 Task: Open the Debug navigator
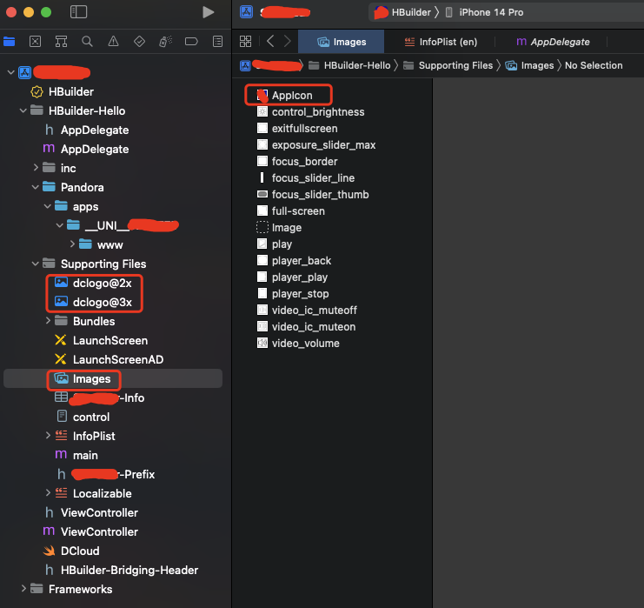tap(165, 42)
